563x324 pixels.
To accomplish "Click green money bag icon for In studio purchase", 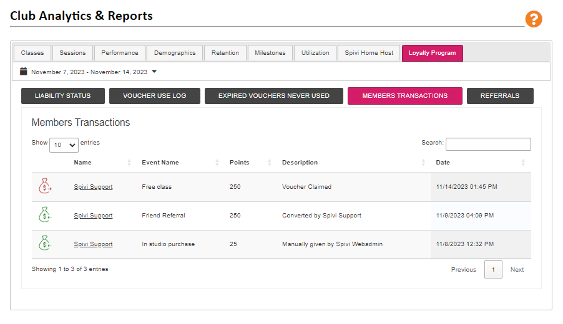I will coord(45,243).
